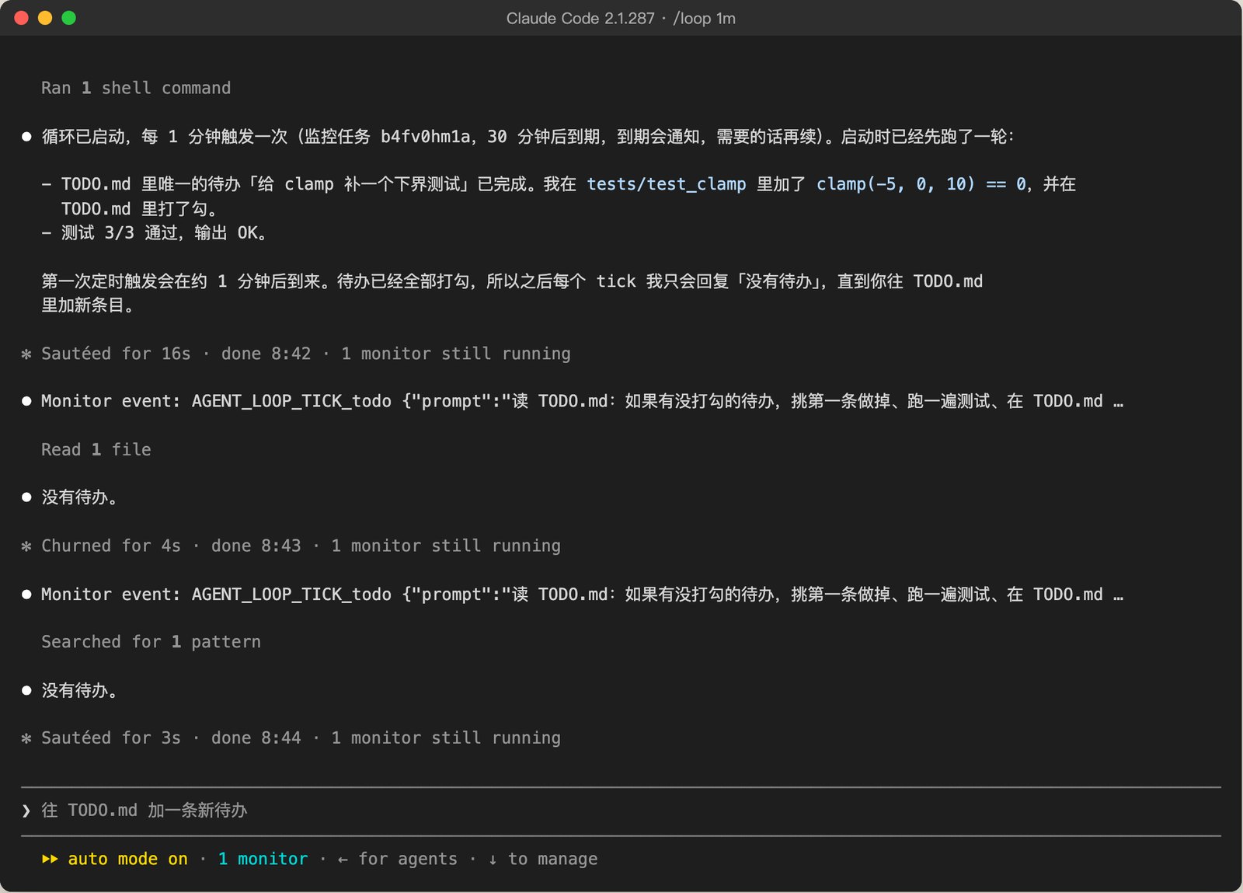Toggle the auto mode on indicator
The width and height of the screenshot is (1243, 893).
127,859
